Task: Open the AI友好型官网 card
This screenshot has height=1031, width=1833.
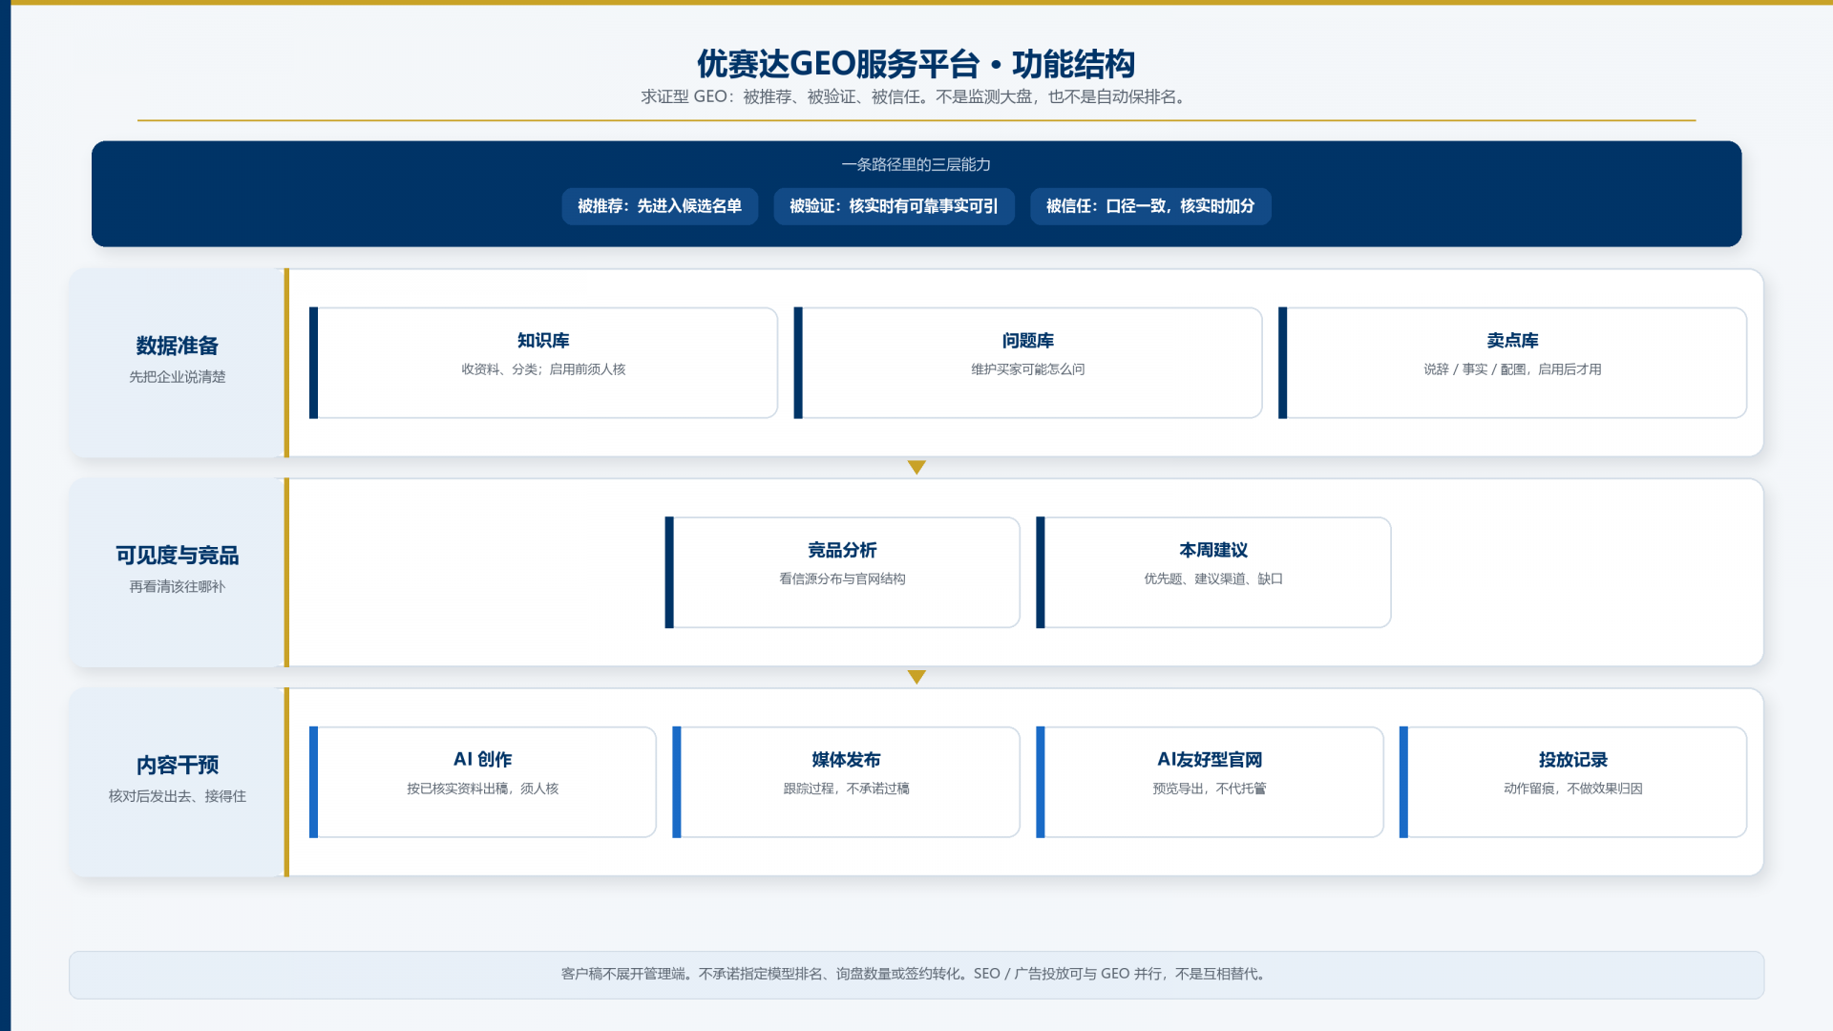Action: (1210, 782)
